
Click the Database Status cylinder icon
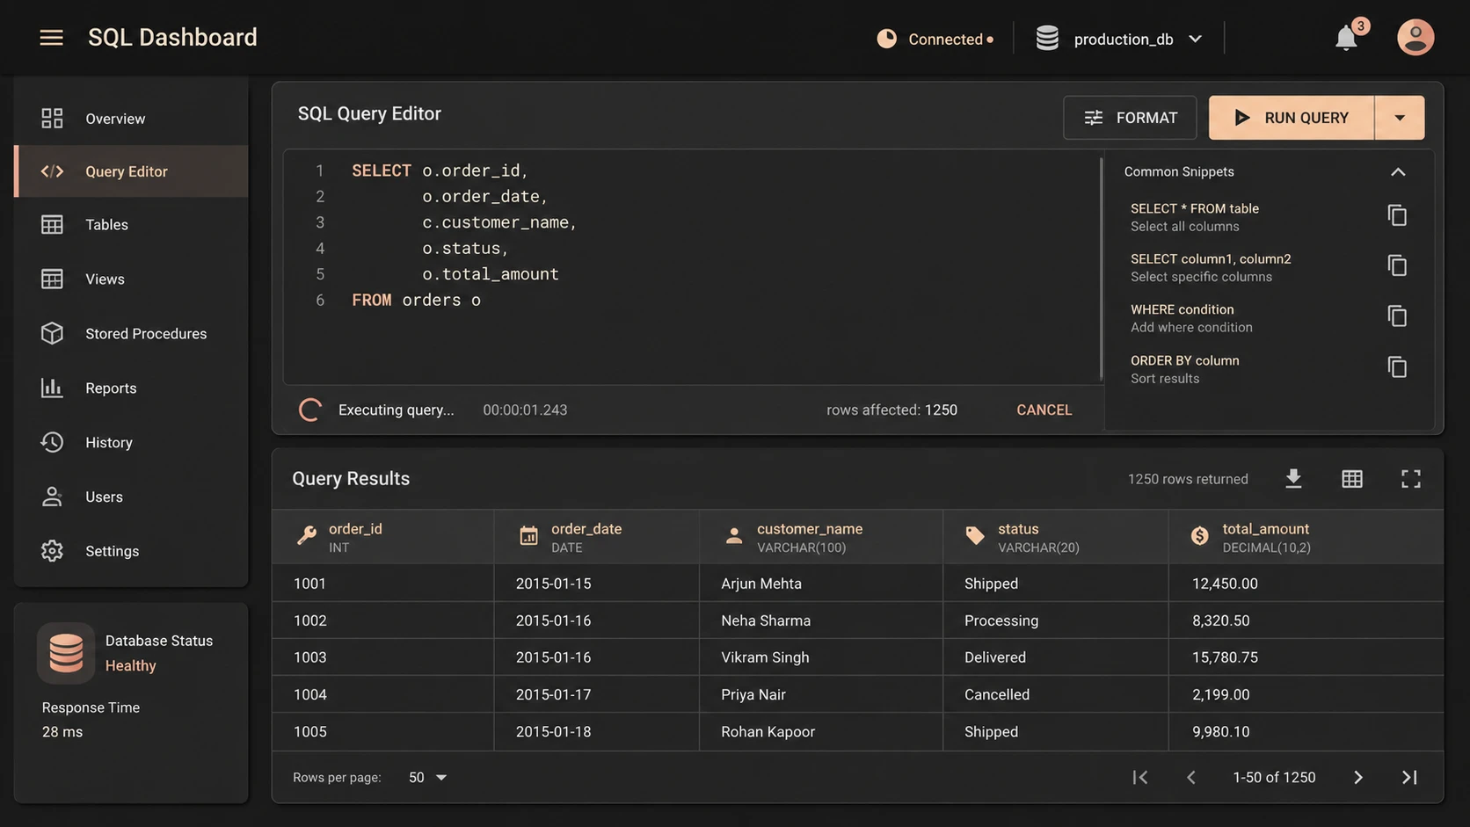point(66,653)
